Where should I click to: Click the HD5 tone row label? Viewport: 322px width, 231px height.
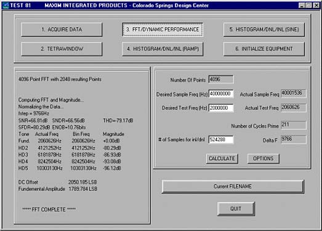click(x=23, y=168)
